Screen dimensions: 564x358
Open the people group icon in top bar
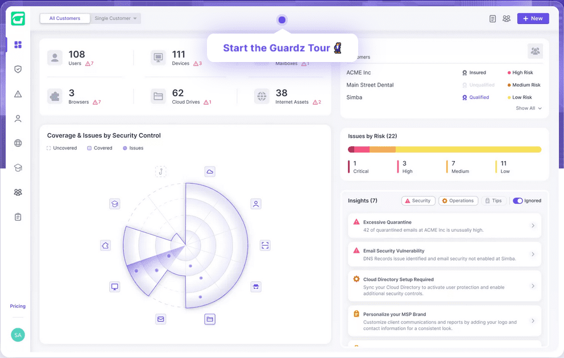[x=507, y=18]
